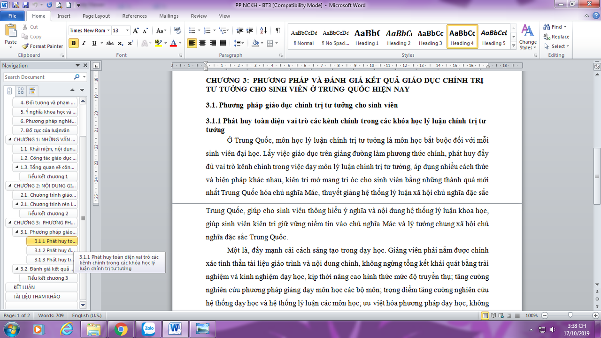The image size is (601, 338).
Task: Open the font color dropdown arrow
Action: (x=181, y=43)
